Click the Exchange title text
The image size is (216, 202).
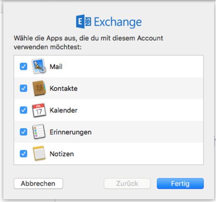(x=118, y=22)
